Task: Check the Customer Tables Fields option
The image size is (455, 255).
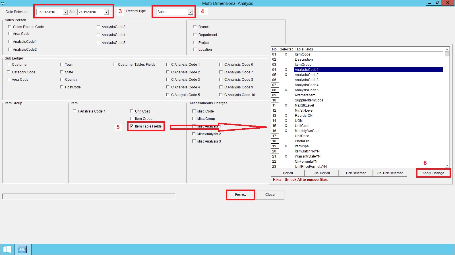Action: [115, 64]
